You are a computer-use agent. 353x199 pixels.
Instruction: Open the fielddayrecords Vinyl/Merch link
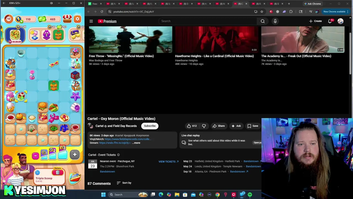(128, 139)
